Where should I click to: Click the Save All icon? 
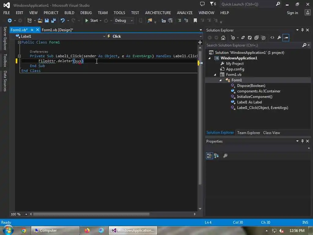pyautogui.click(x=53, y=21)
